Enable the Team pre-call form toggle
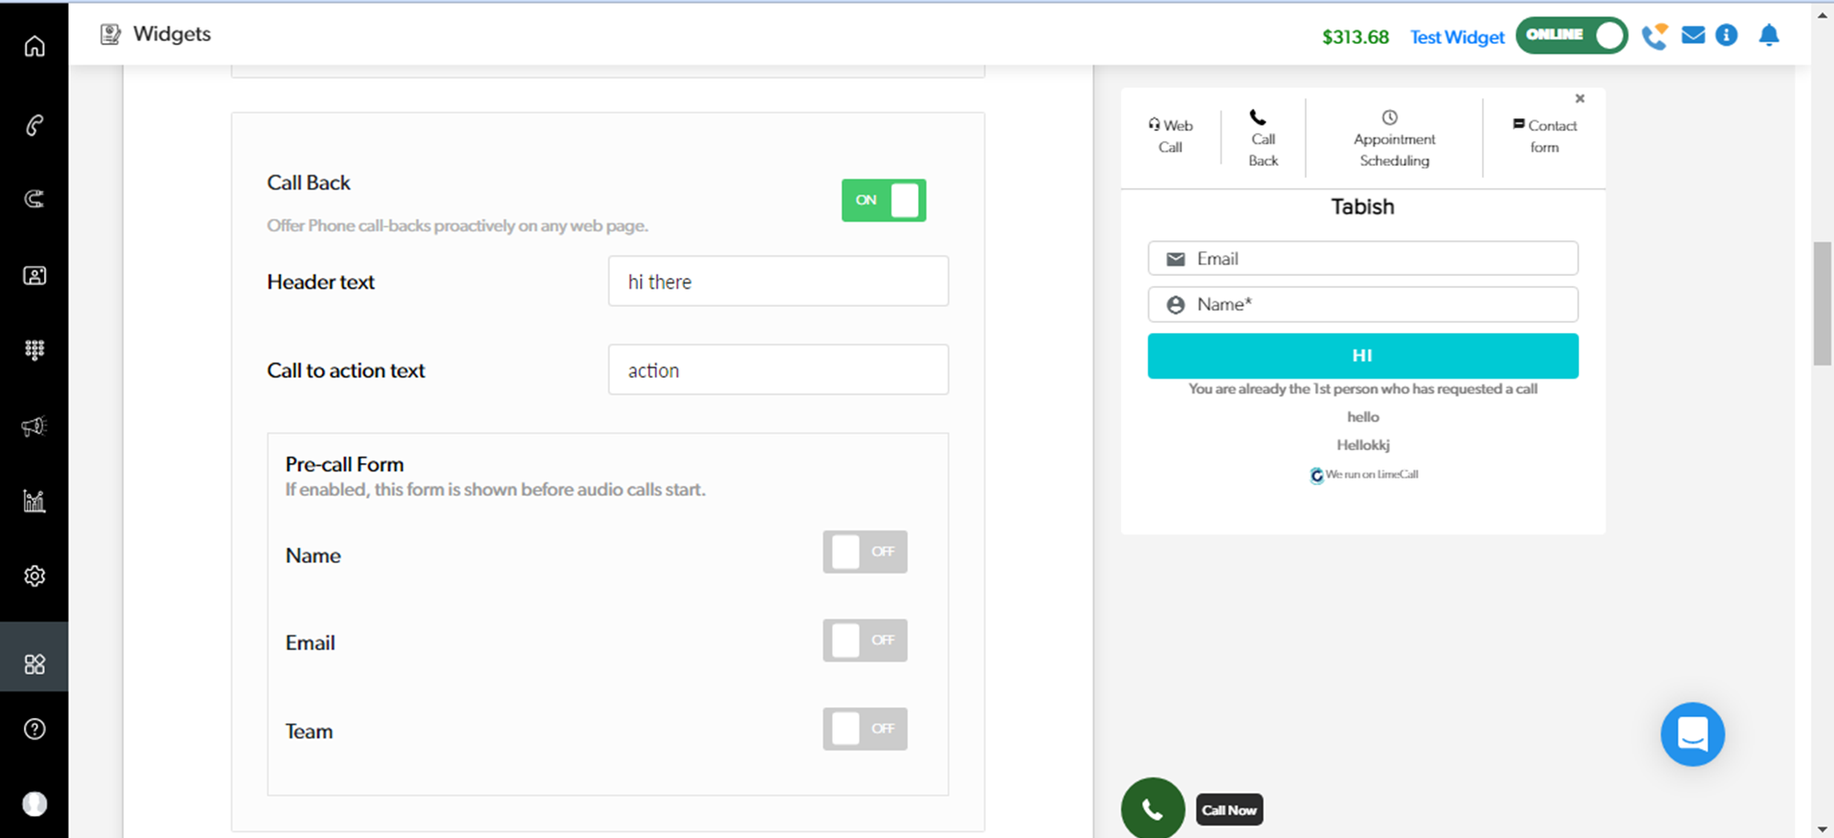The height and width of the screenshot is (838, 1834). pyautogui.click(x=864, y=729)
